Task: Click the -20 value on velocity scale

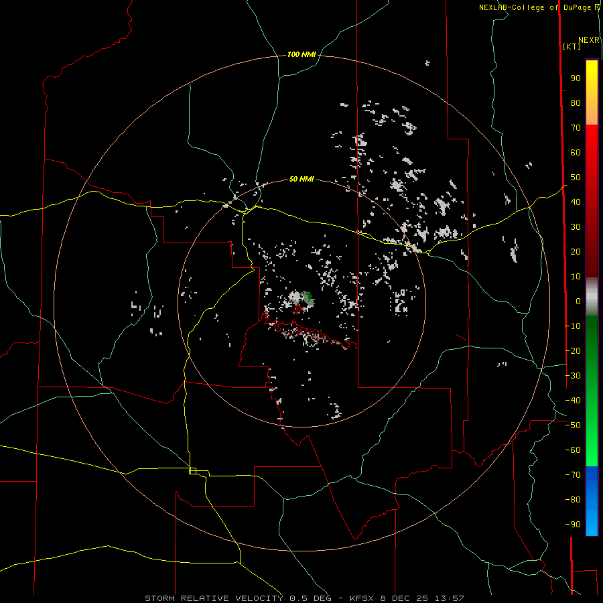Action: click(573, 351)
